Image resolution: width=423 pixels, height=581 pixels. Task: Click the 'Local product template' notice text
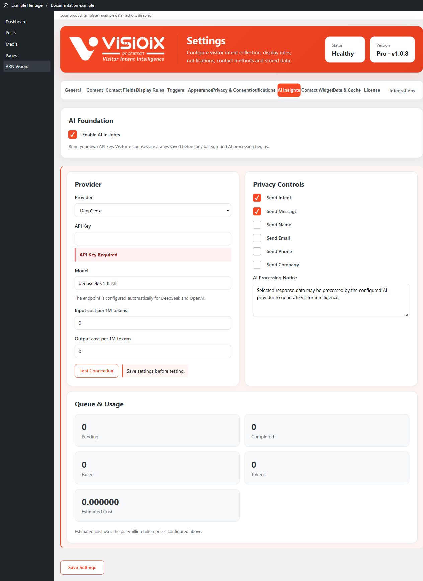(x=106, y=15)
